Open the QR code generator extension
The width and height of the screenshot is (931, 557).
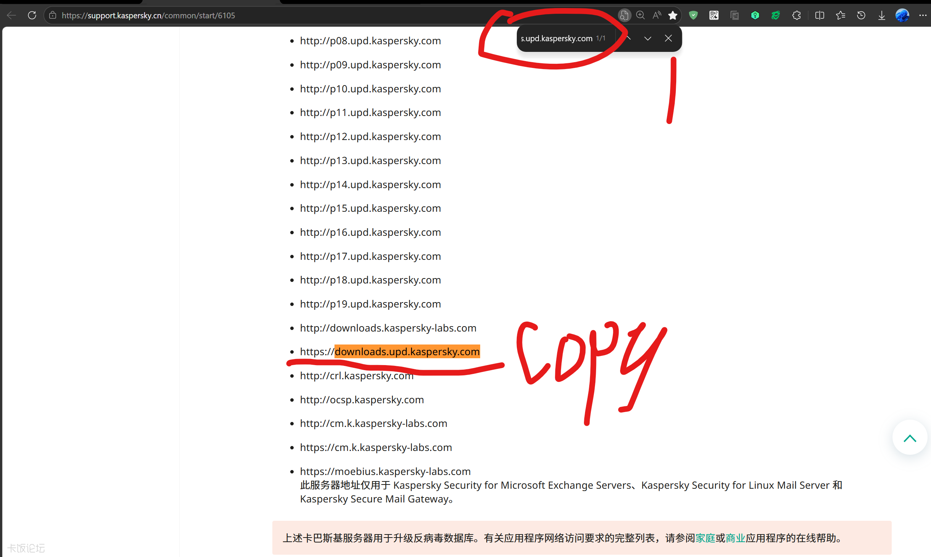714,16
